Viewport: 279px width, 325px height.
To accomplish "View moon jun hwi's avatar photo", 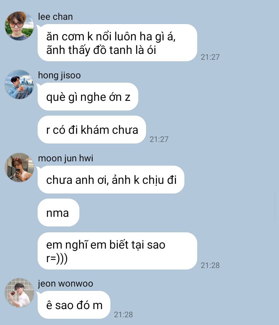I will pos(19,168).
